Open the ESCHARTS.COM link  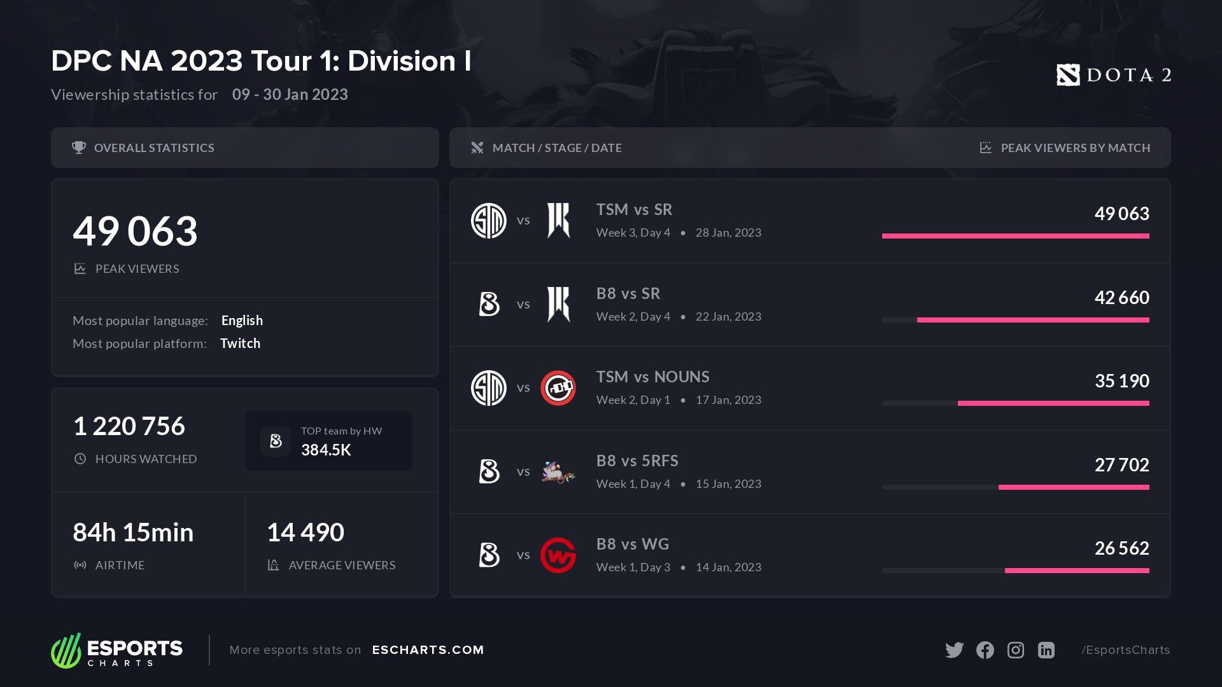[428, 650]
